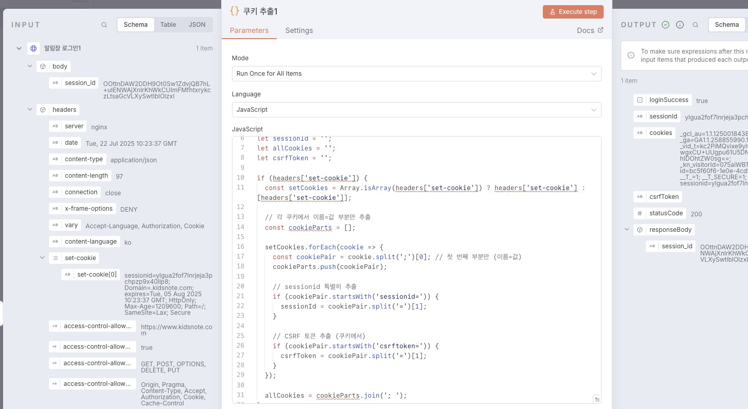Collapse the set-cookie array
The height and width of the screenshot is (409, 748).
pos(42,258)
